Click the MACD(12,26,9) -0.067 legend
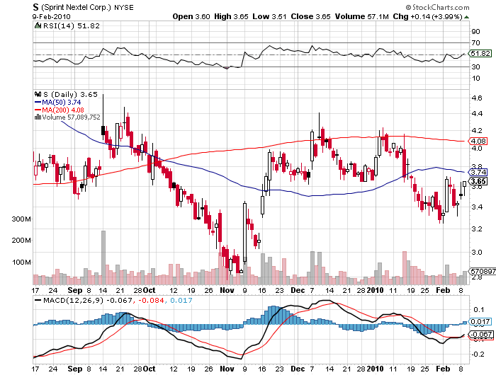The image size is (496, 375). coord(88,300)
